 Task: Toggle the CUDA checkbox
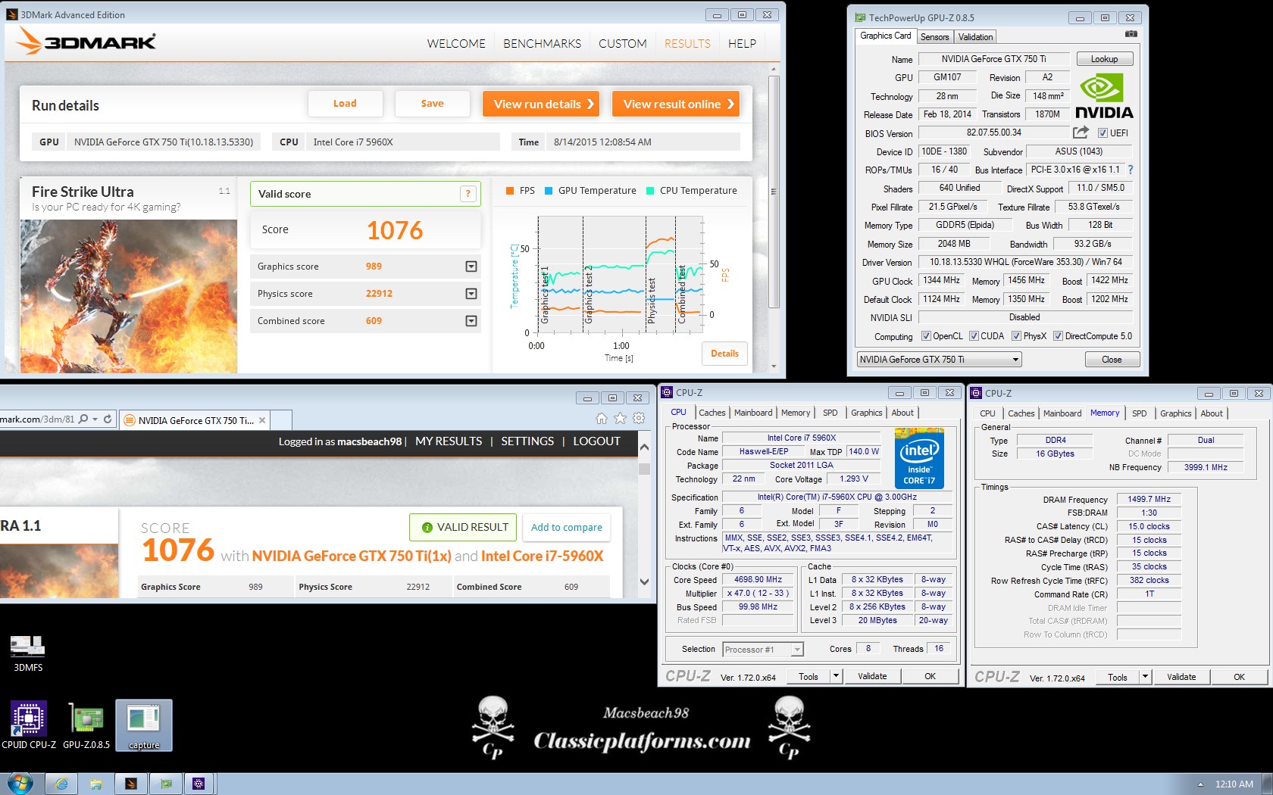pos(974,336)
